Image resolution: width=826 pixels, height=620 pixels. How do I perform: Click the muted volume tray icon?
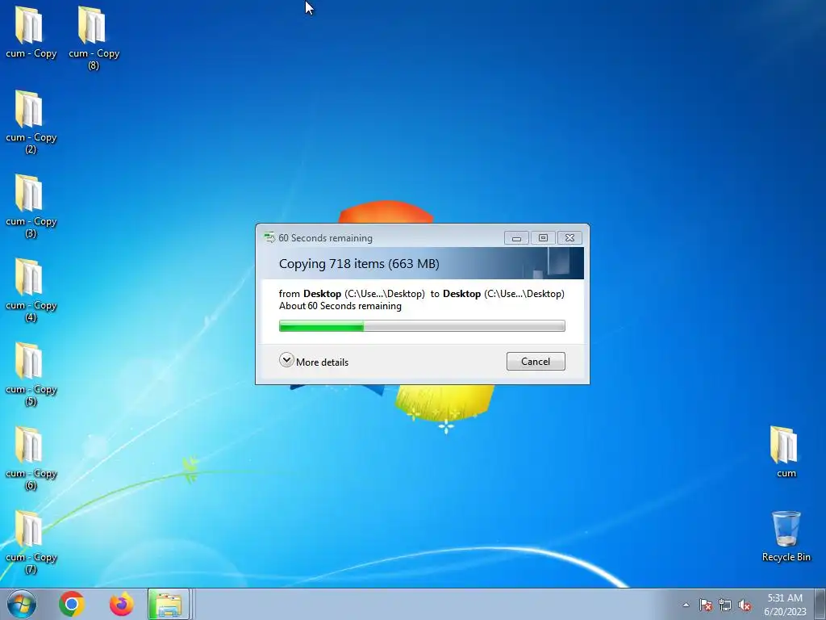(745, 605)
